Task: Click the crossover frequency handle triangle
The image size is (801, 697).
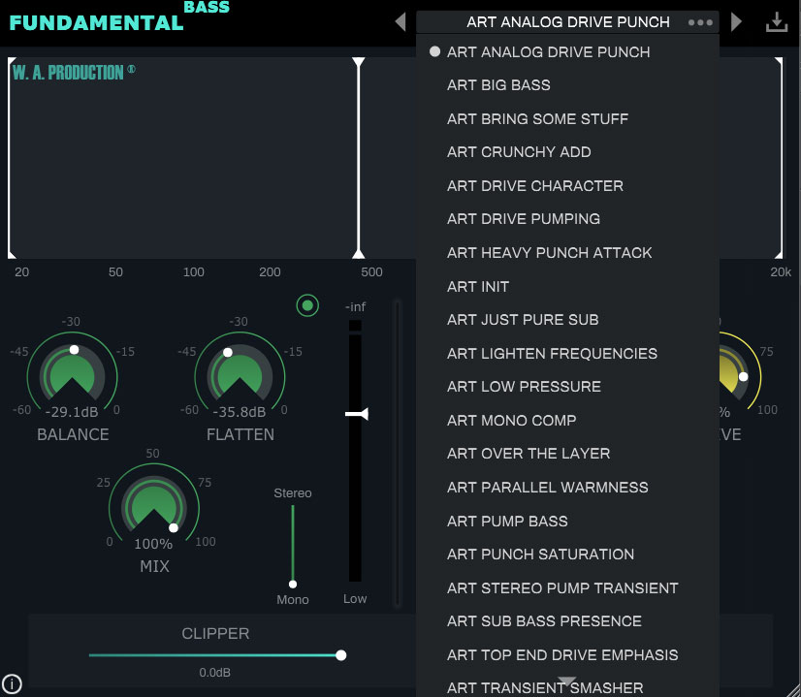Action: click(359, 63)
